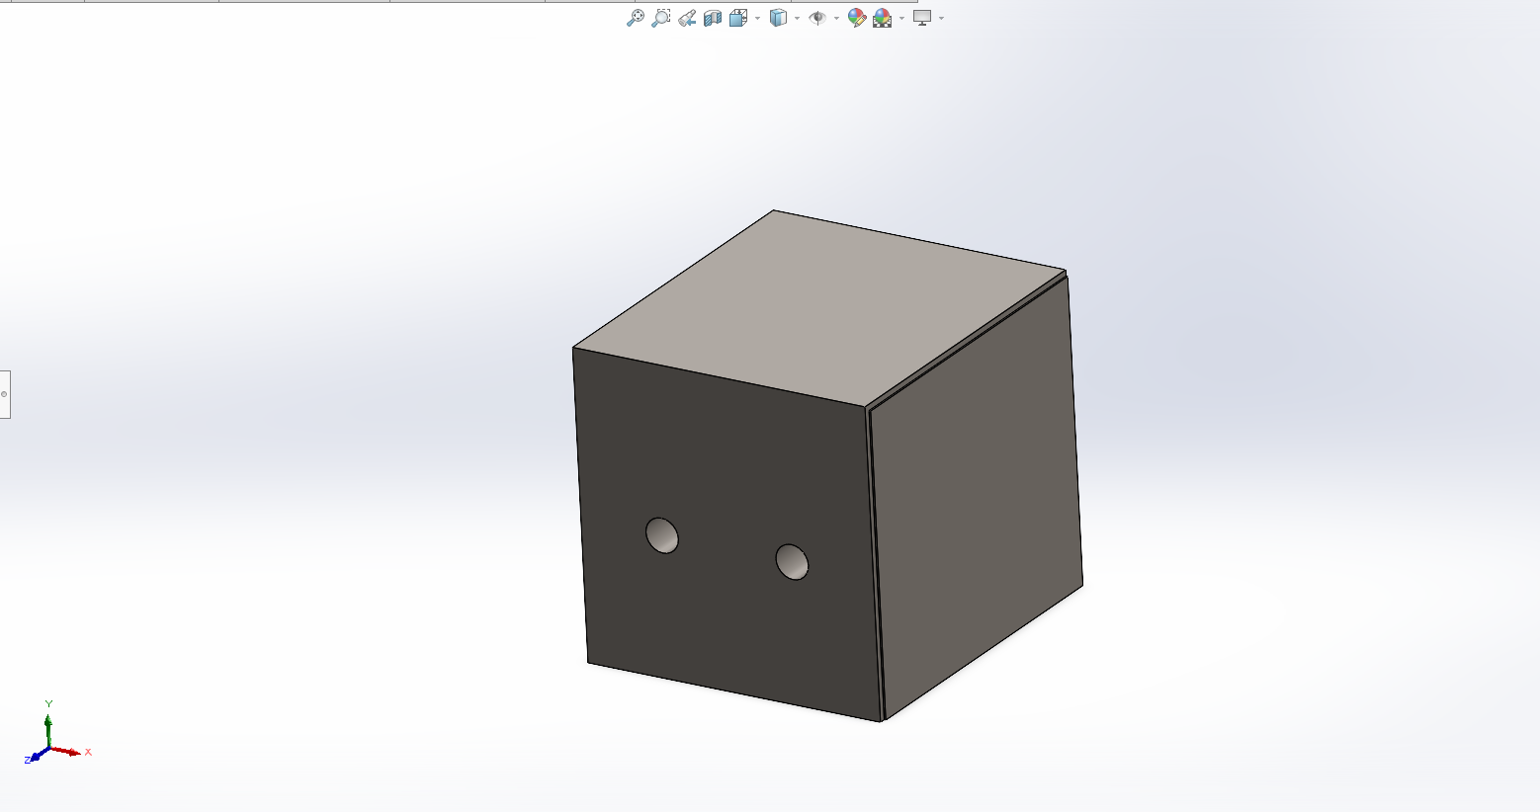Click the View Settings monitor icon
The width and height of the screenshot is (1540, 812).
(922, 18)
